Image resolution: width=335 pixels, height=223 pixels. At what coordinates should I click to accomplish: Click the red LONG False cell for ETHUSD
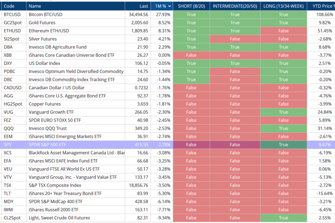pos(283,31)
